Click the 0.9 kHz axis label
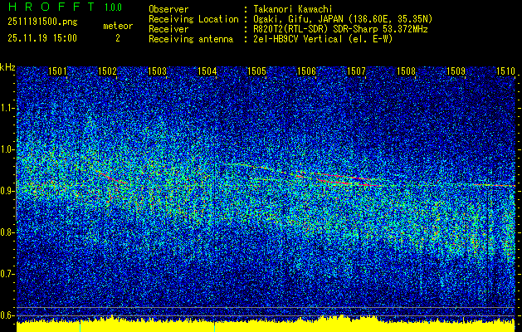Viewport: 522px width, 332px height. point(7,191)
